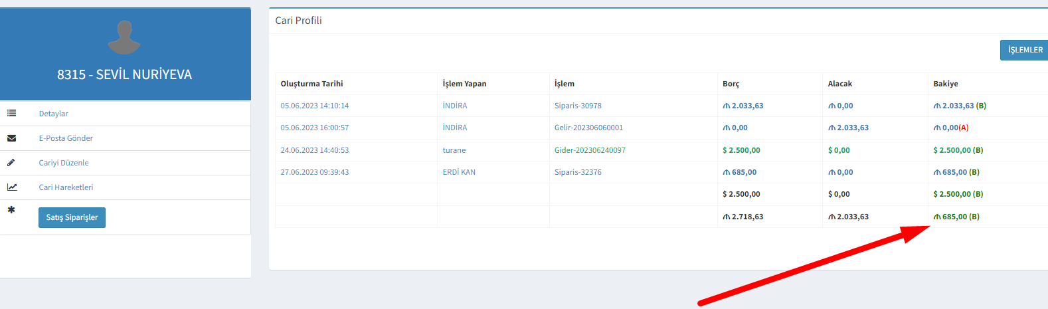Click the 8315 - SEVİL NURİYEVA profile name
This screenshot has width=1048, height=309.
click(x=124, y=74)
